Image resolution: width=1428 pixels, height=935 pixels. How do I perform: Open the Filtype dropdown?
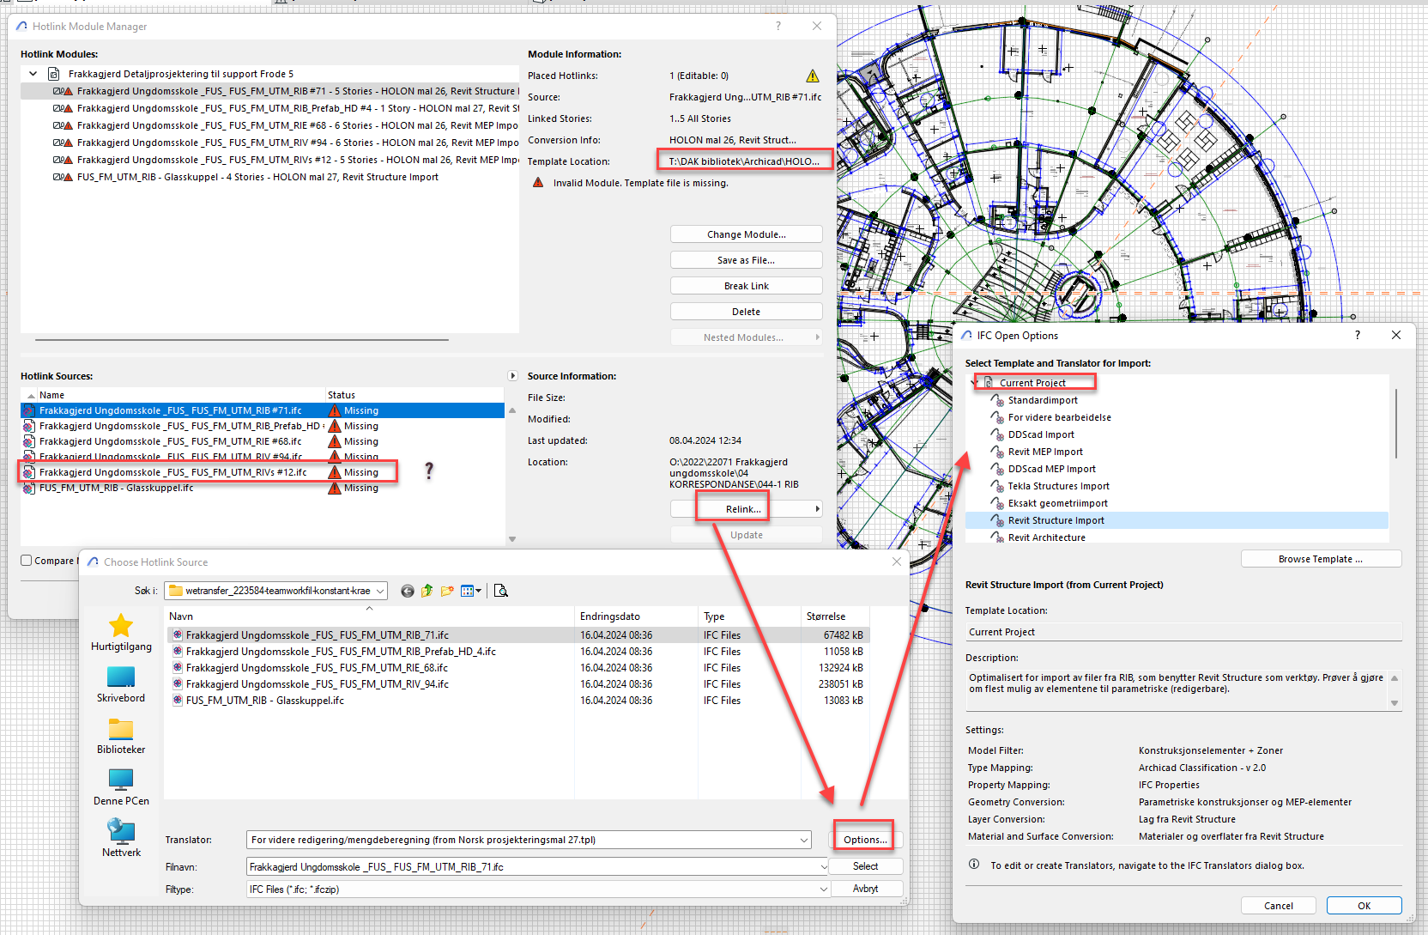point(823,889)
